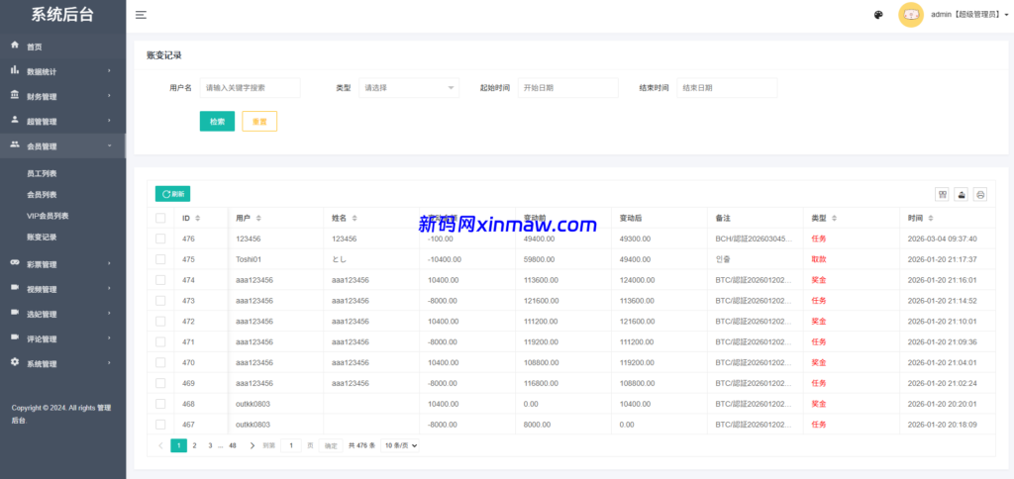Viewport: 1014px width, 479px height.
Task: Open the 10 条/页 page size dropdown
Action: tap(400, 445)
